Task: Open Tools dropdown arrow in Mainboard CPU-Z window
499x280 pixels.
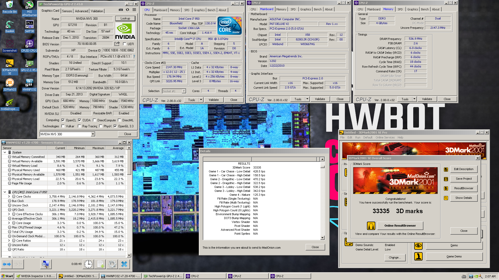Action: pyautogui.click(x=307, y=99)
